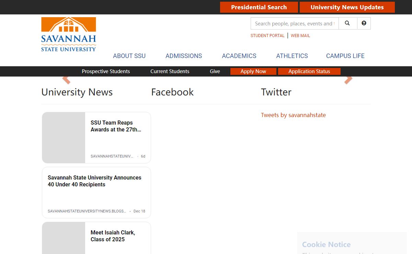The image size is (412, 254).
Task: Click the Facebook heading
Action: click(172, 92)
